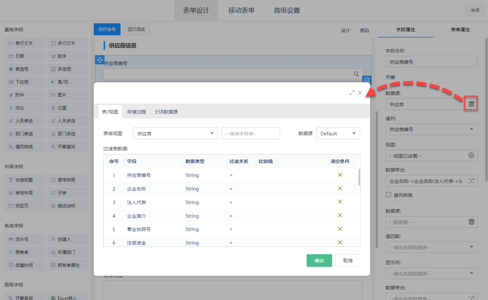Select the 栅格布局 layout component
The height and width of the screenshot is (300, 488).
[x=67, y=180]
